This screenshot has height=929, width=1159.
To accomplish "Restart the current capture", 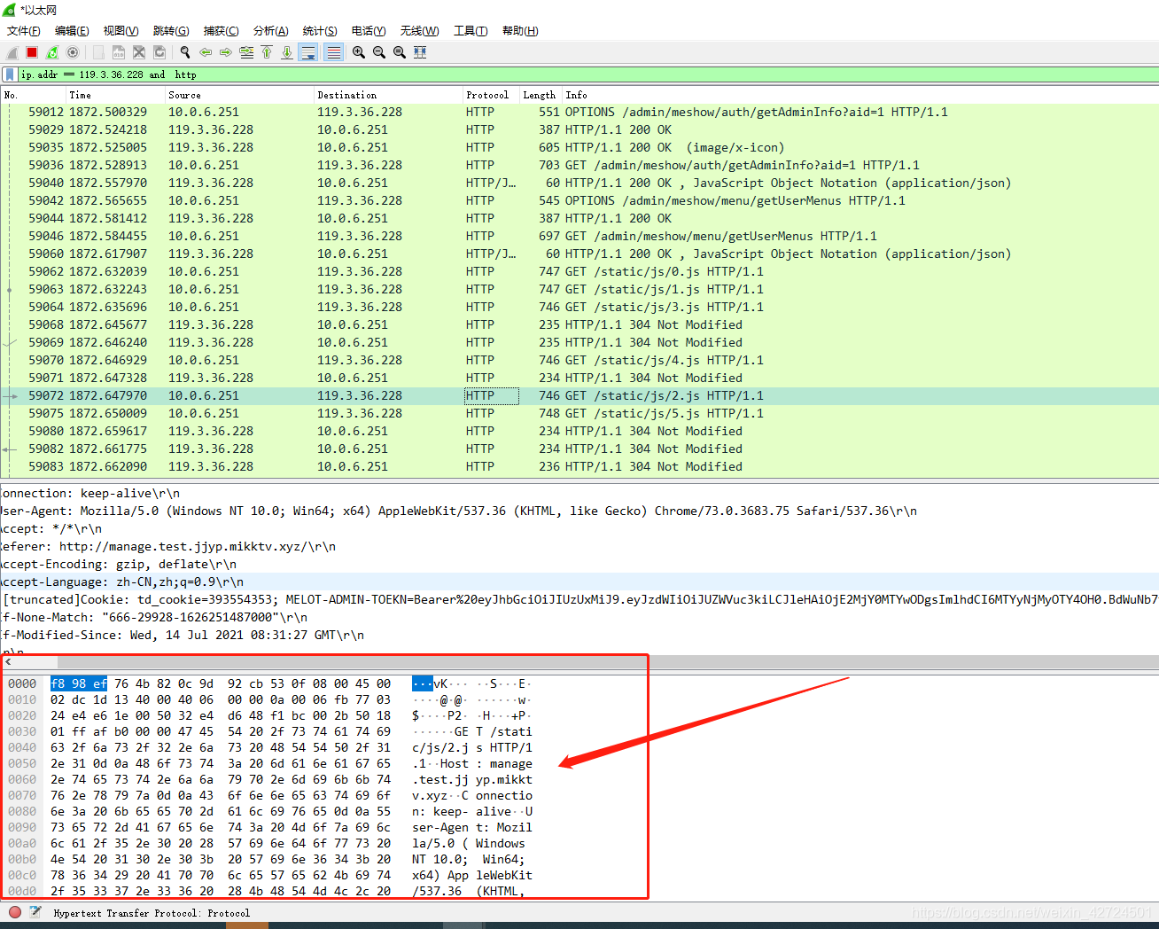I will coord(52,53).
